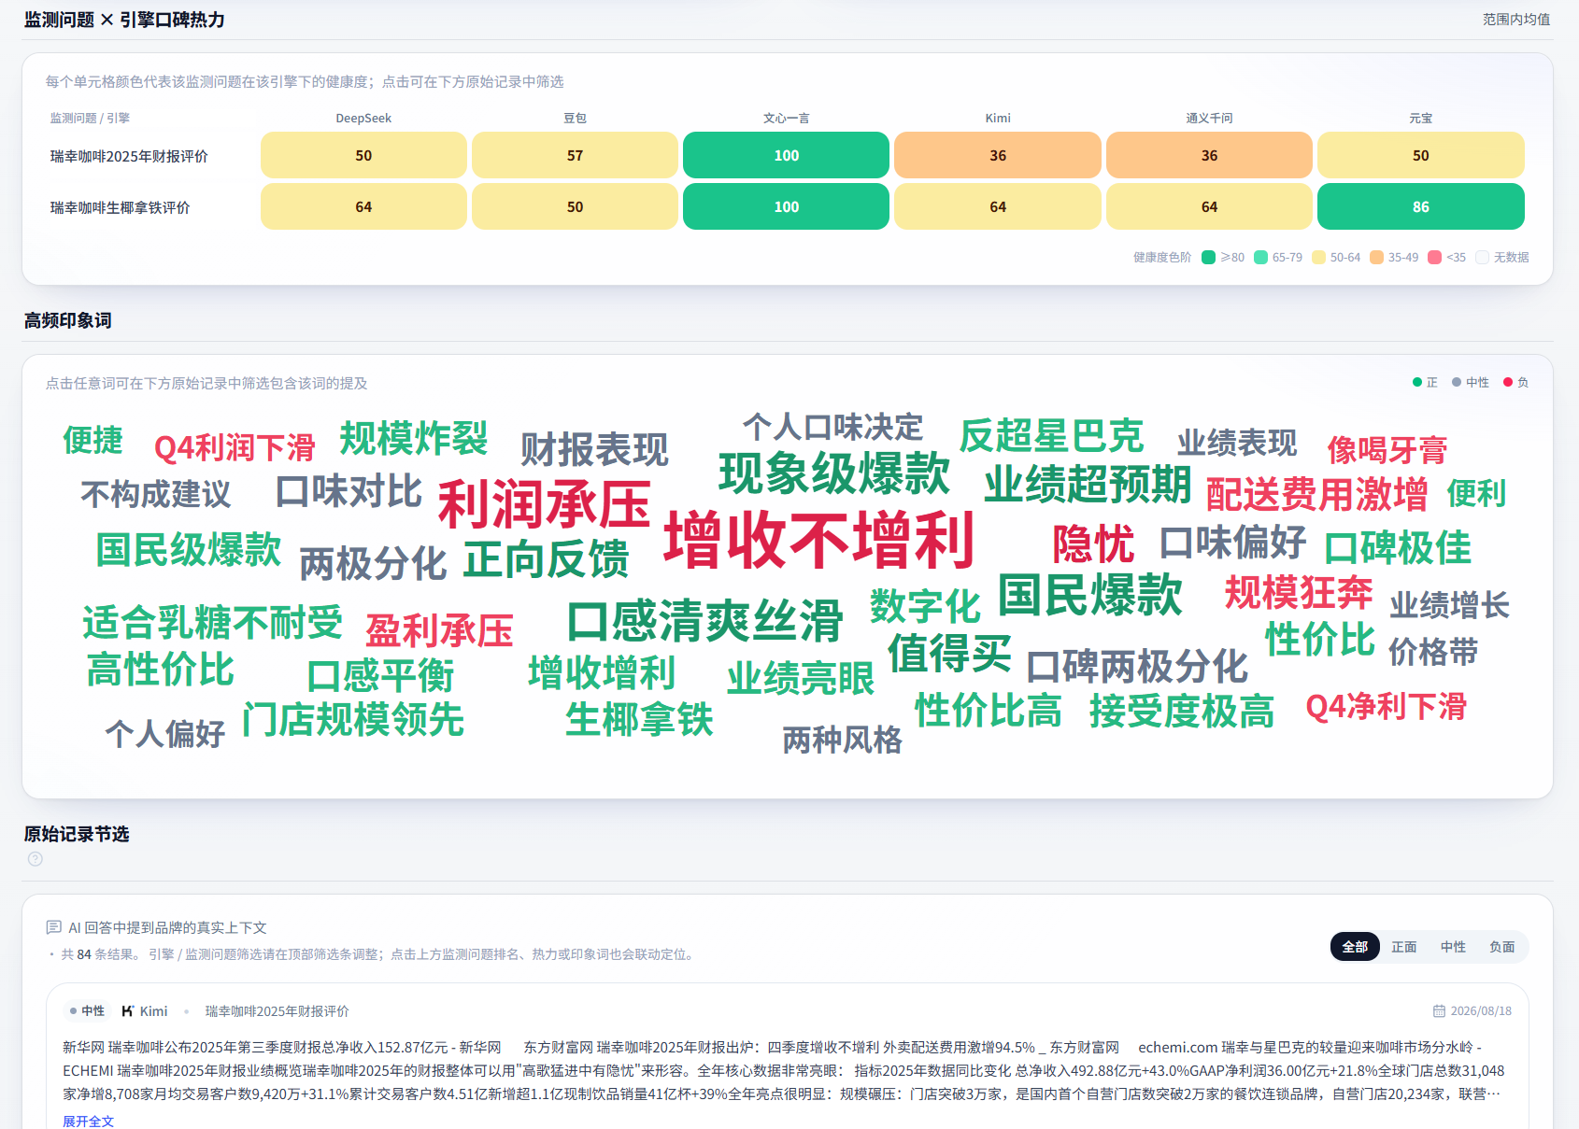Click the word 财报表现

coord(594,450)
